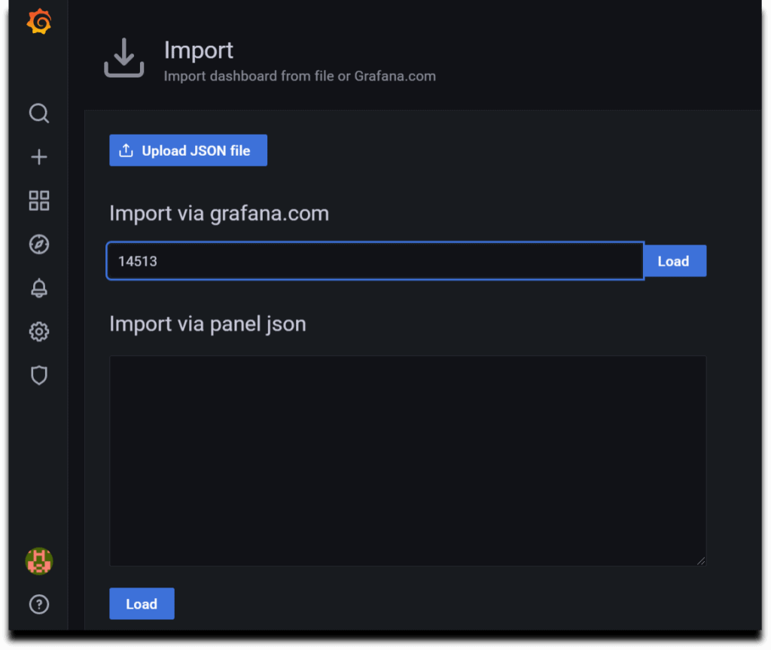This screenshot has width=771, height=650.
Task: Open the Grafana home logo
Action: pos(39,22)
